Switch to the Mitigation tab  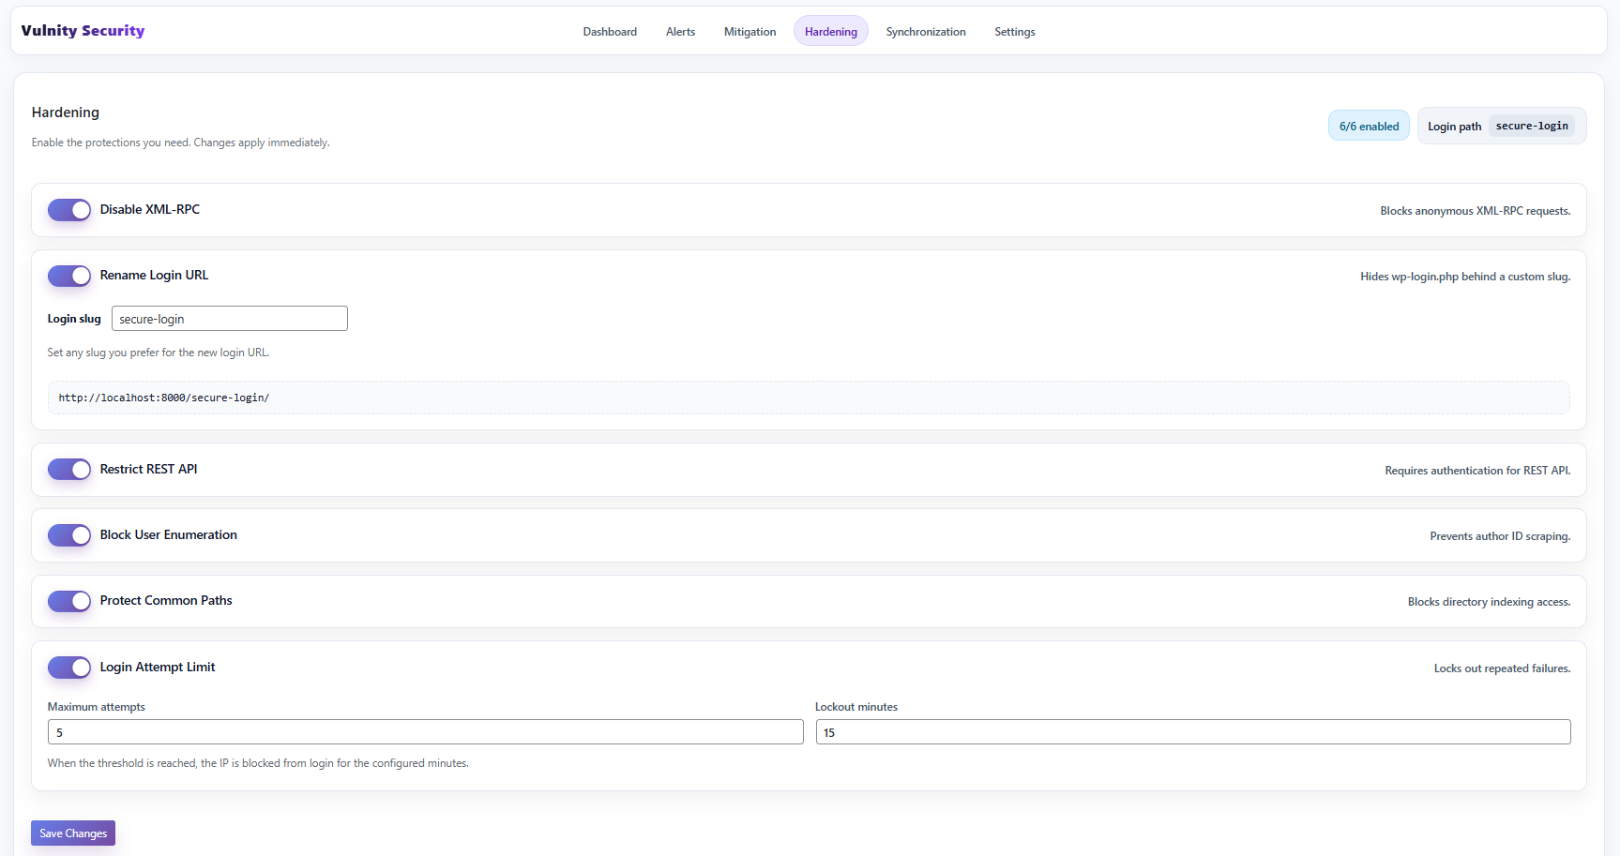coord(749,32)
